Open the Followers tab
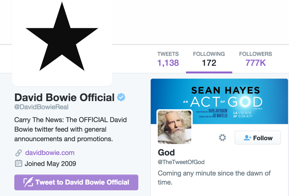 [x=255, y=58]
